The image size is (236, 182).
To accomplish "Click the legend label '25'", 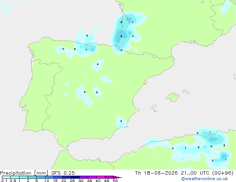I will (x=72, y=181).
